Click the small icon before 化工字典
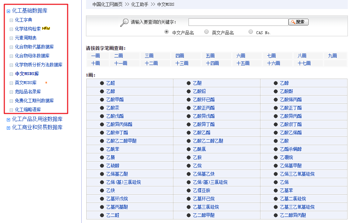 11,20
